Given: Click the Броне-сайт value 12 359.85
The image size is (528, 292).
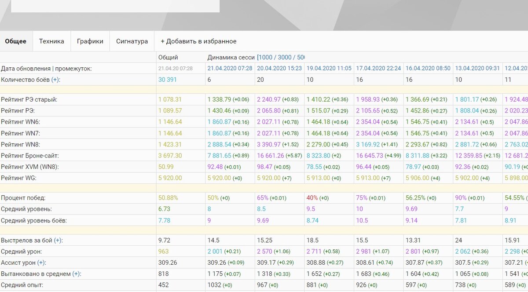Looking at the screenshot, I should pos(469,155).
